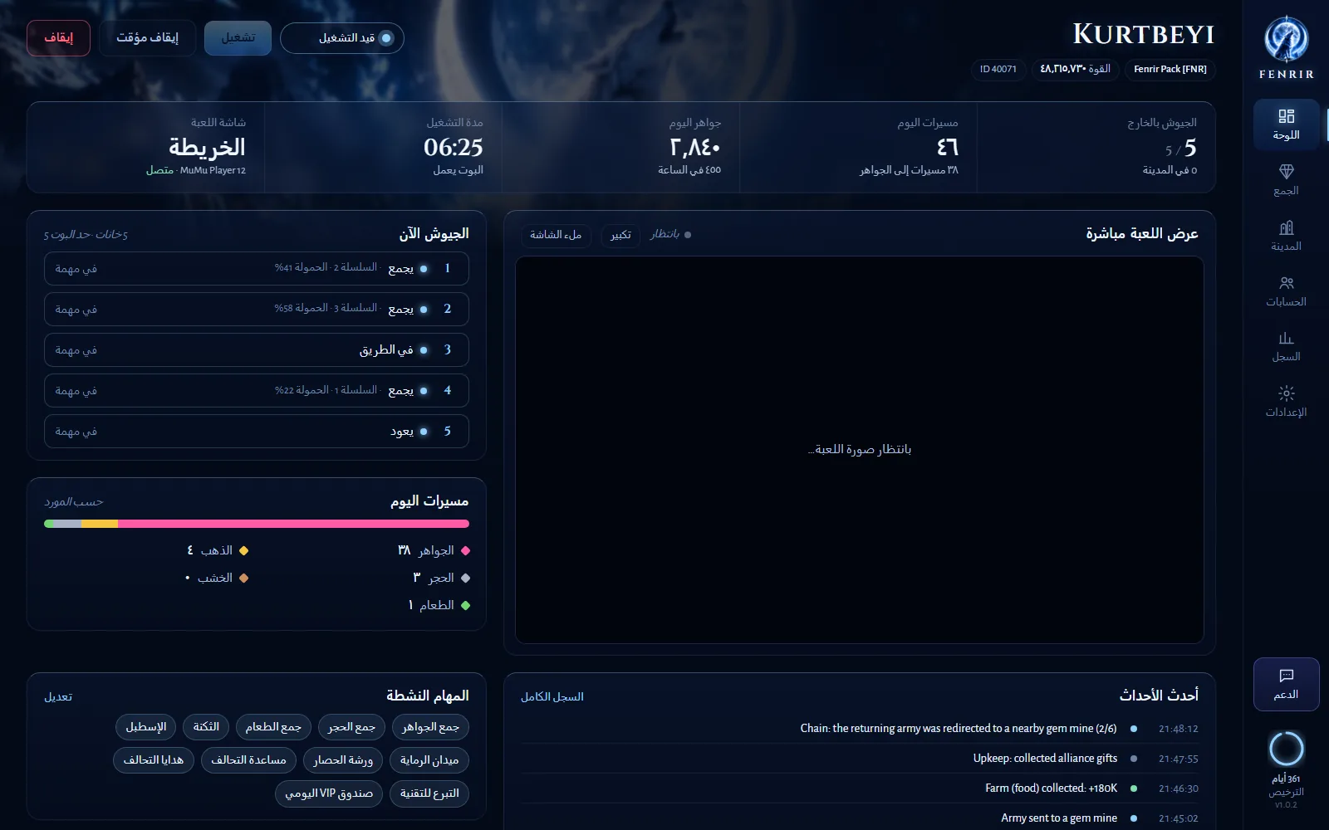This screenshot has width=1329, height=830.
Task: Toggle the جمع الطعام task chip
Action: point(273,727)
